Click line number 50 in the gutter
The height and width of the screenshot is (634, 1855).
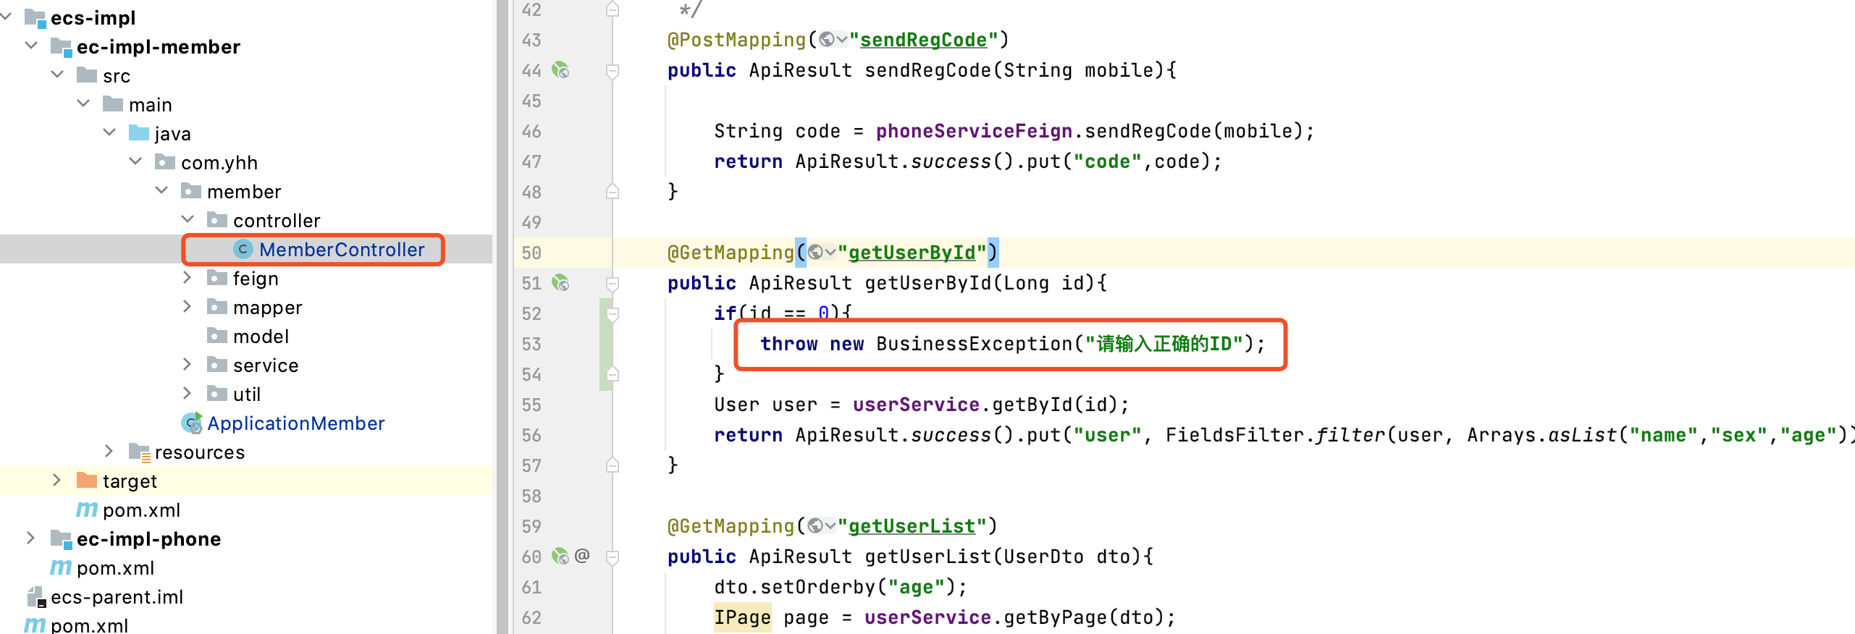[531, 253]
